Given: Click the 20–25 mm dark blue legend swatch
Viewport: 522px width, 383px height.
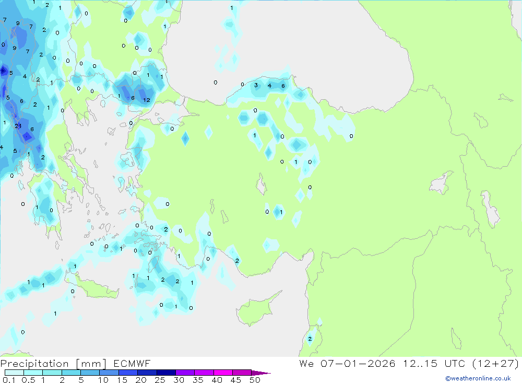Looking at the screenshot, I should [x=147, y=373].
